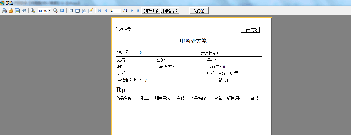Toggle the thumbnails panel icon

click(x=77, y=11)
